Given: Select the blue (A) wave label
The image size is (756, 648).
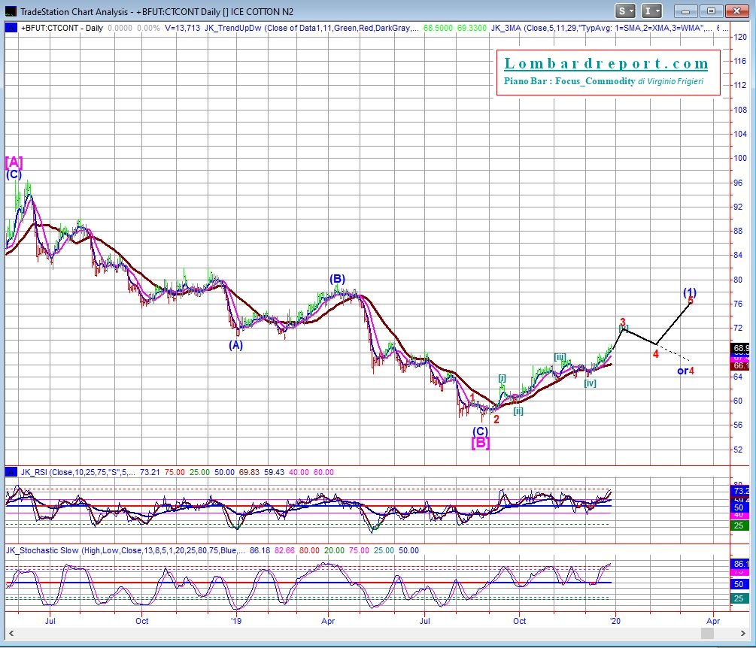Looking at the screenshot, I should (235, 345).
